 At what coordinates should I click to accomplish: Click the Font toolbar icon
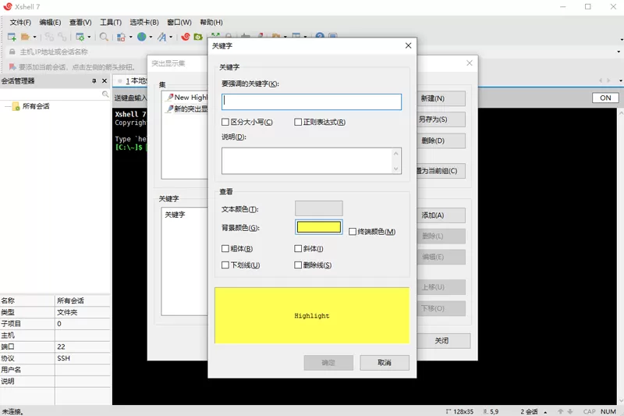(161, 37)
